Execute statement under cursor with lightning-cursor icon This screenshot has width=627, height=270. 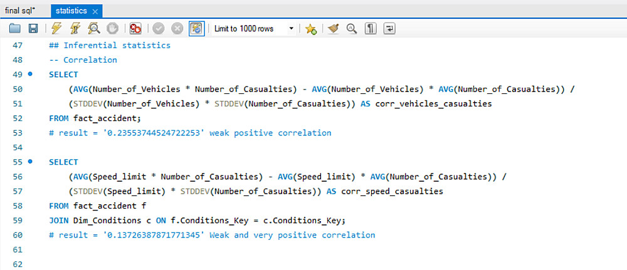pyautogui.click(x=75, y=29)
